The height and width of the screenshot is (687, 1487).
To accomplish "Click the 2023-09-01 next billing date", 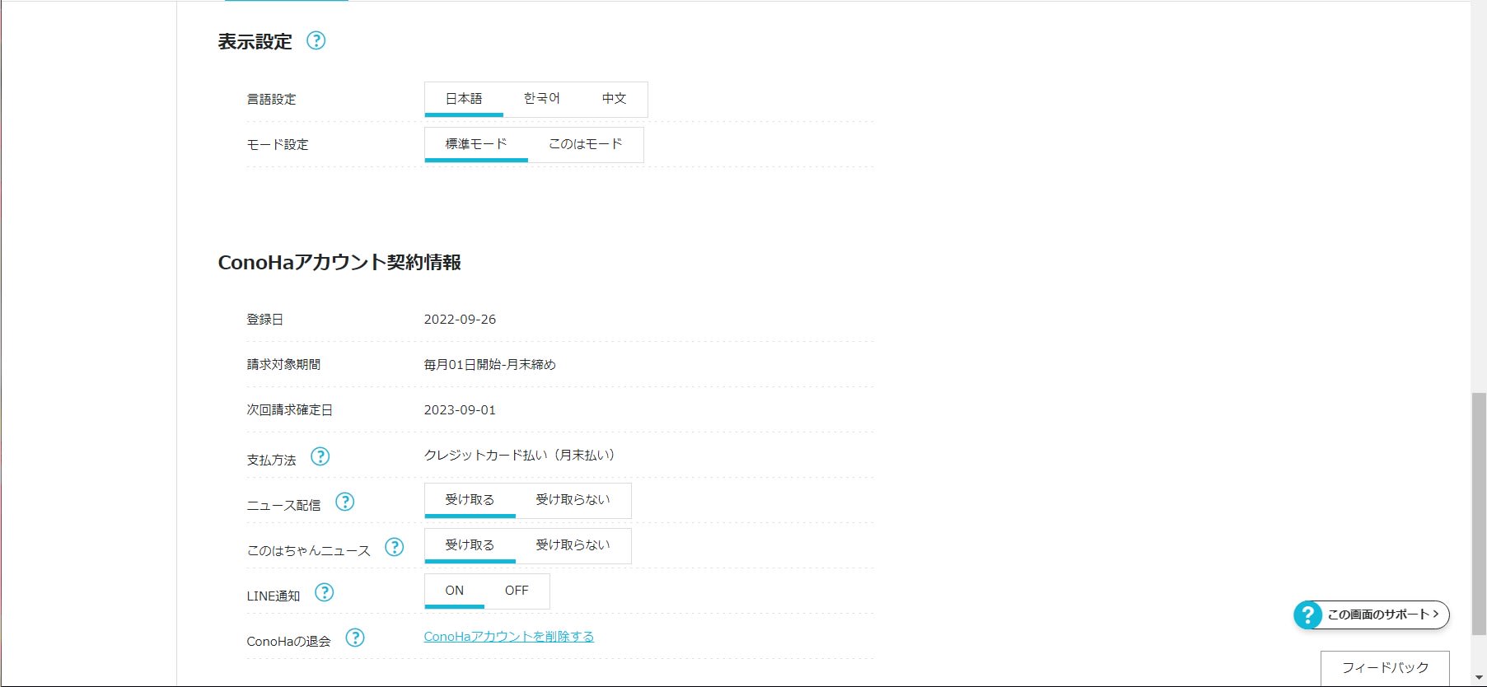I will (x=460, y=410).
